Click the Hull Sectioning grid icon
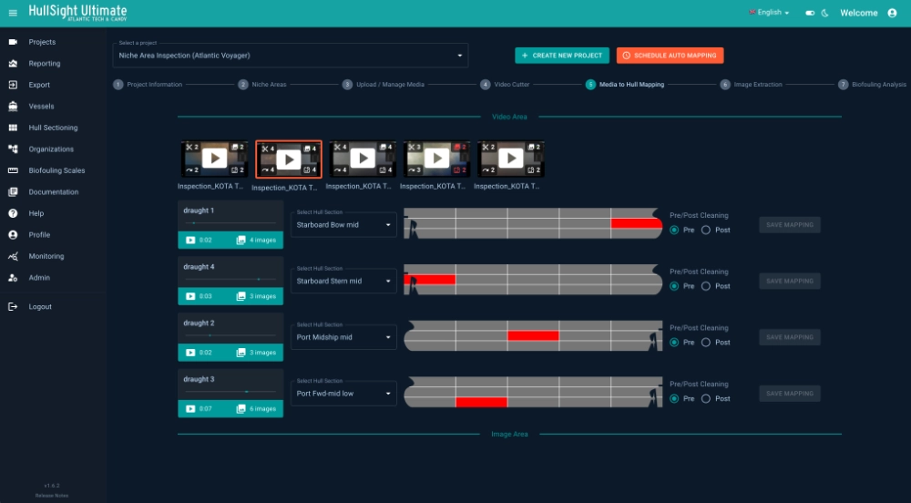The width and height of the screenshot is (911, 503). 13,128
